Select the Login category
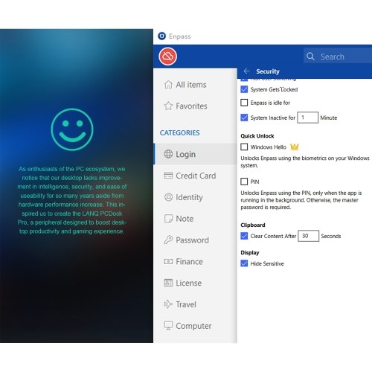 click(195, 154)
